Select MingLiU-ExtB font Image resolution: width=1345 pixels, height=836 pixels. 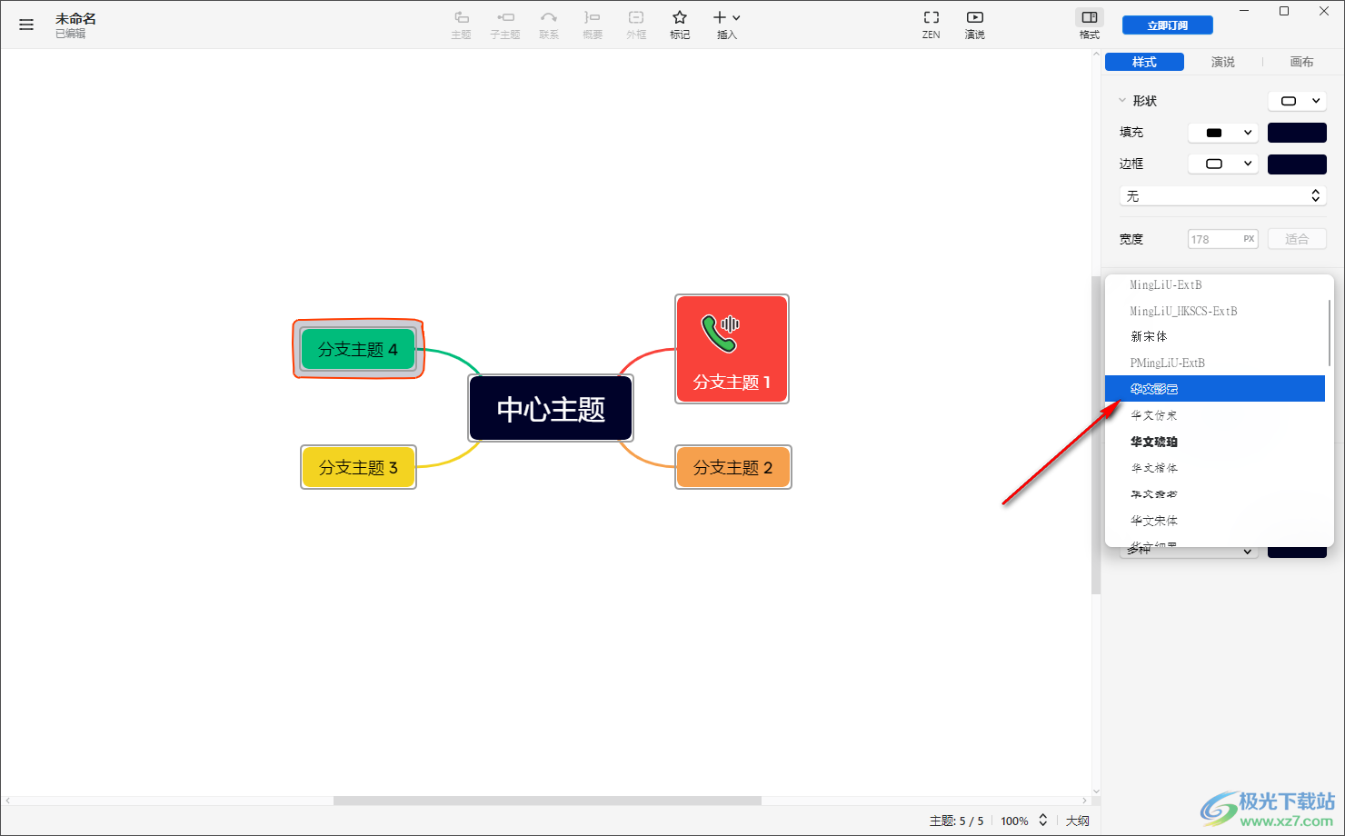coord(1215,284)
